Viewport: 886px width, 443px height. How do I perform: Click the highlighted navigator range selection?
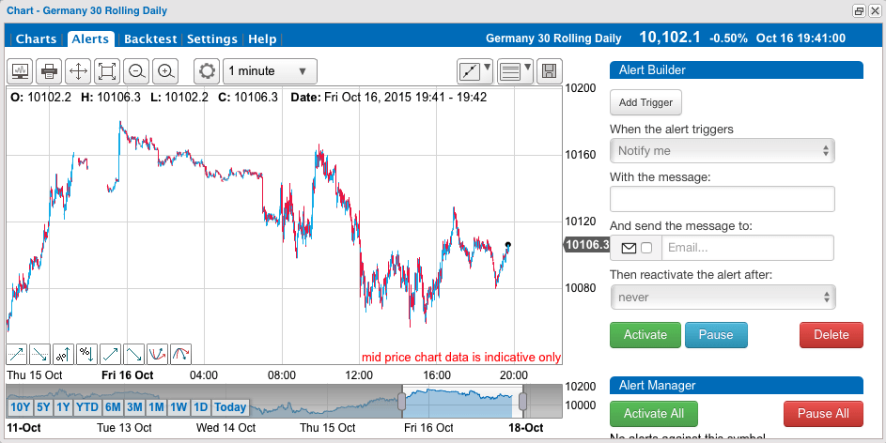[462, 402]
